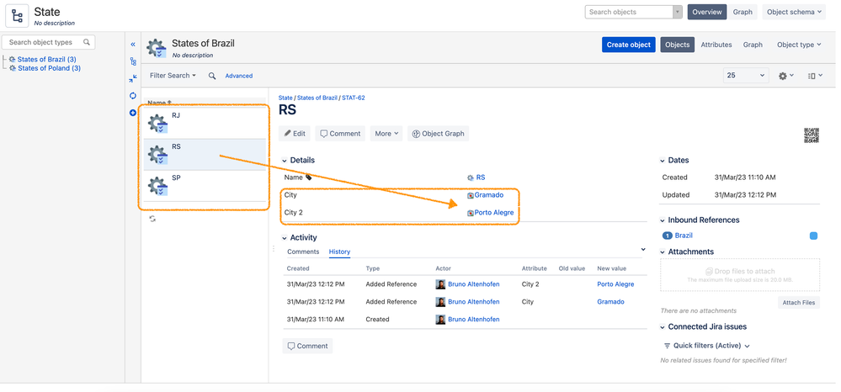Viewport: 841px width, 392px height.
Task: Expand the Object schema menu
Action: click(x=793, y=13)
